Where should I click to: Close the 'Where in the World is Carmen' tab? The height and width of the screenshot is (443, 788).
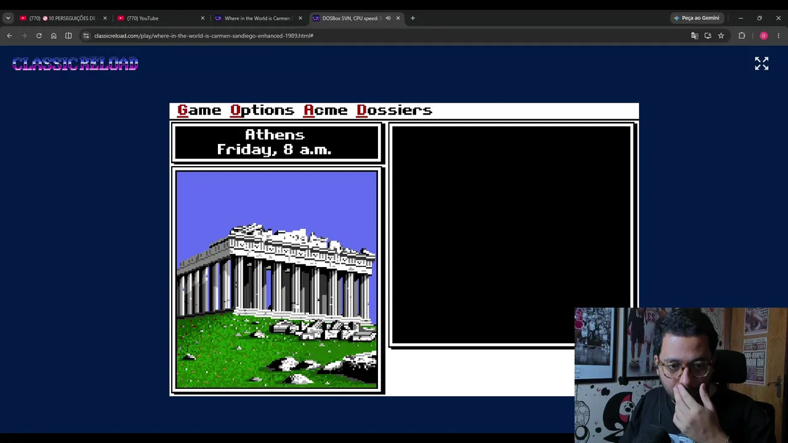(300, 18)
